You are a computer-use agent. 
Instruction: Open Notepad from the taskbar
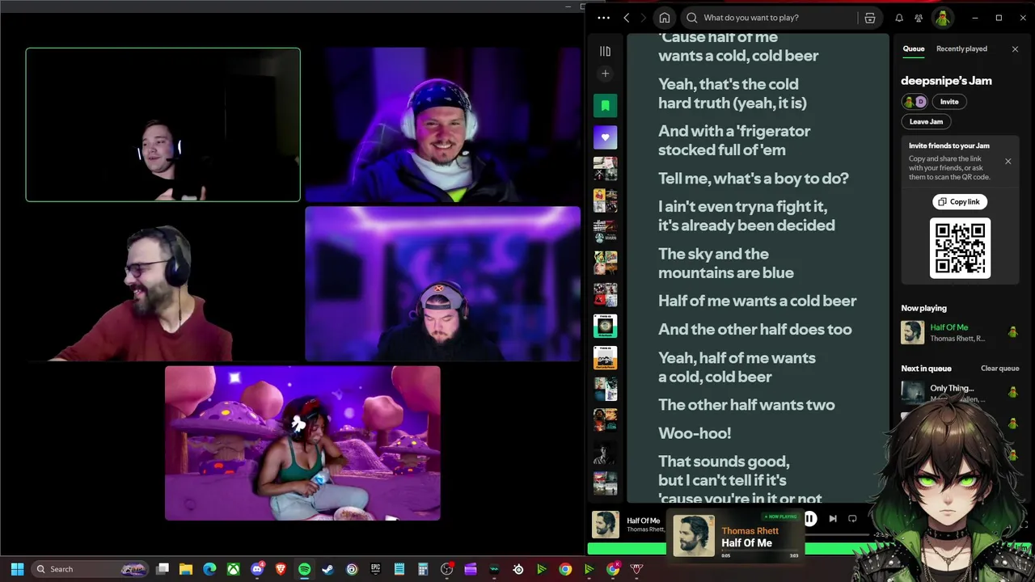(399, 569)
